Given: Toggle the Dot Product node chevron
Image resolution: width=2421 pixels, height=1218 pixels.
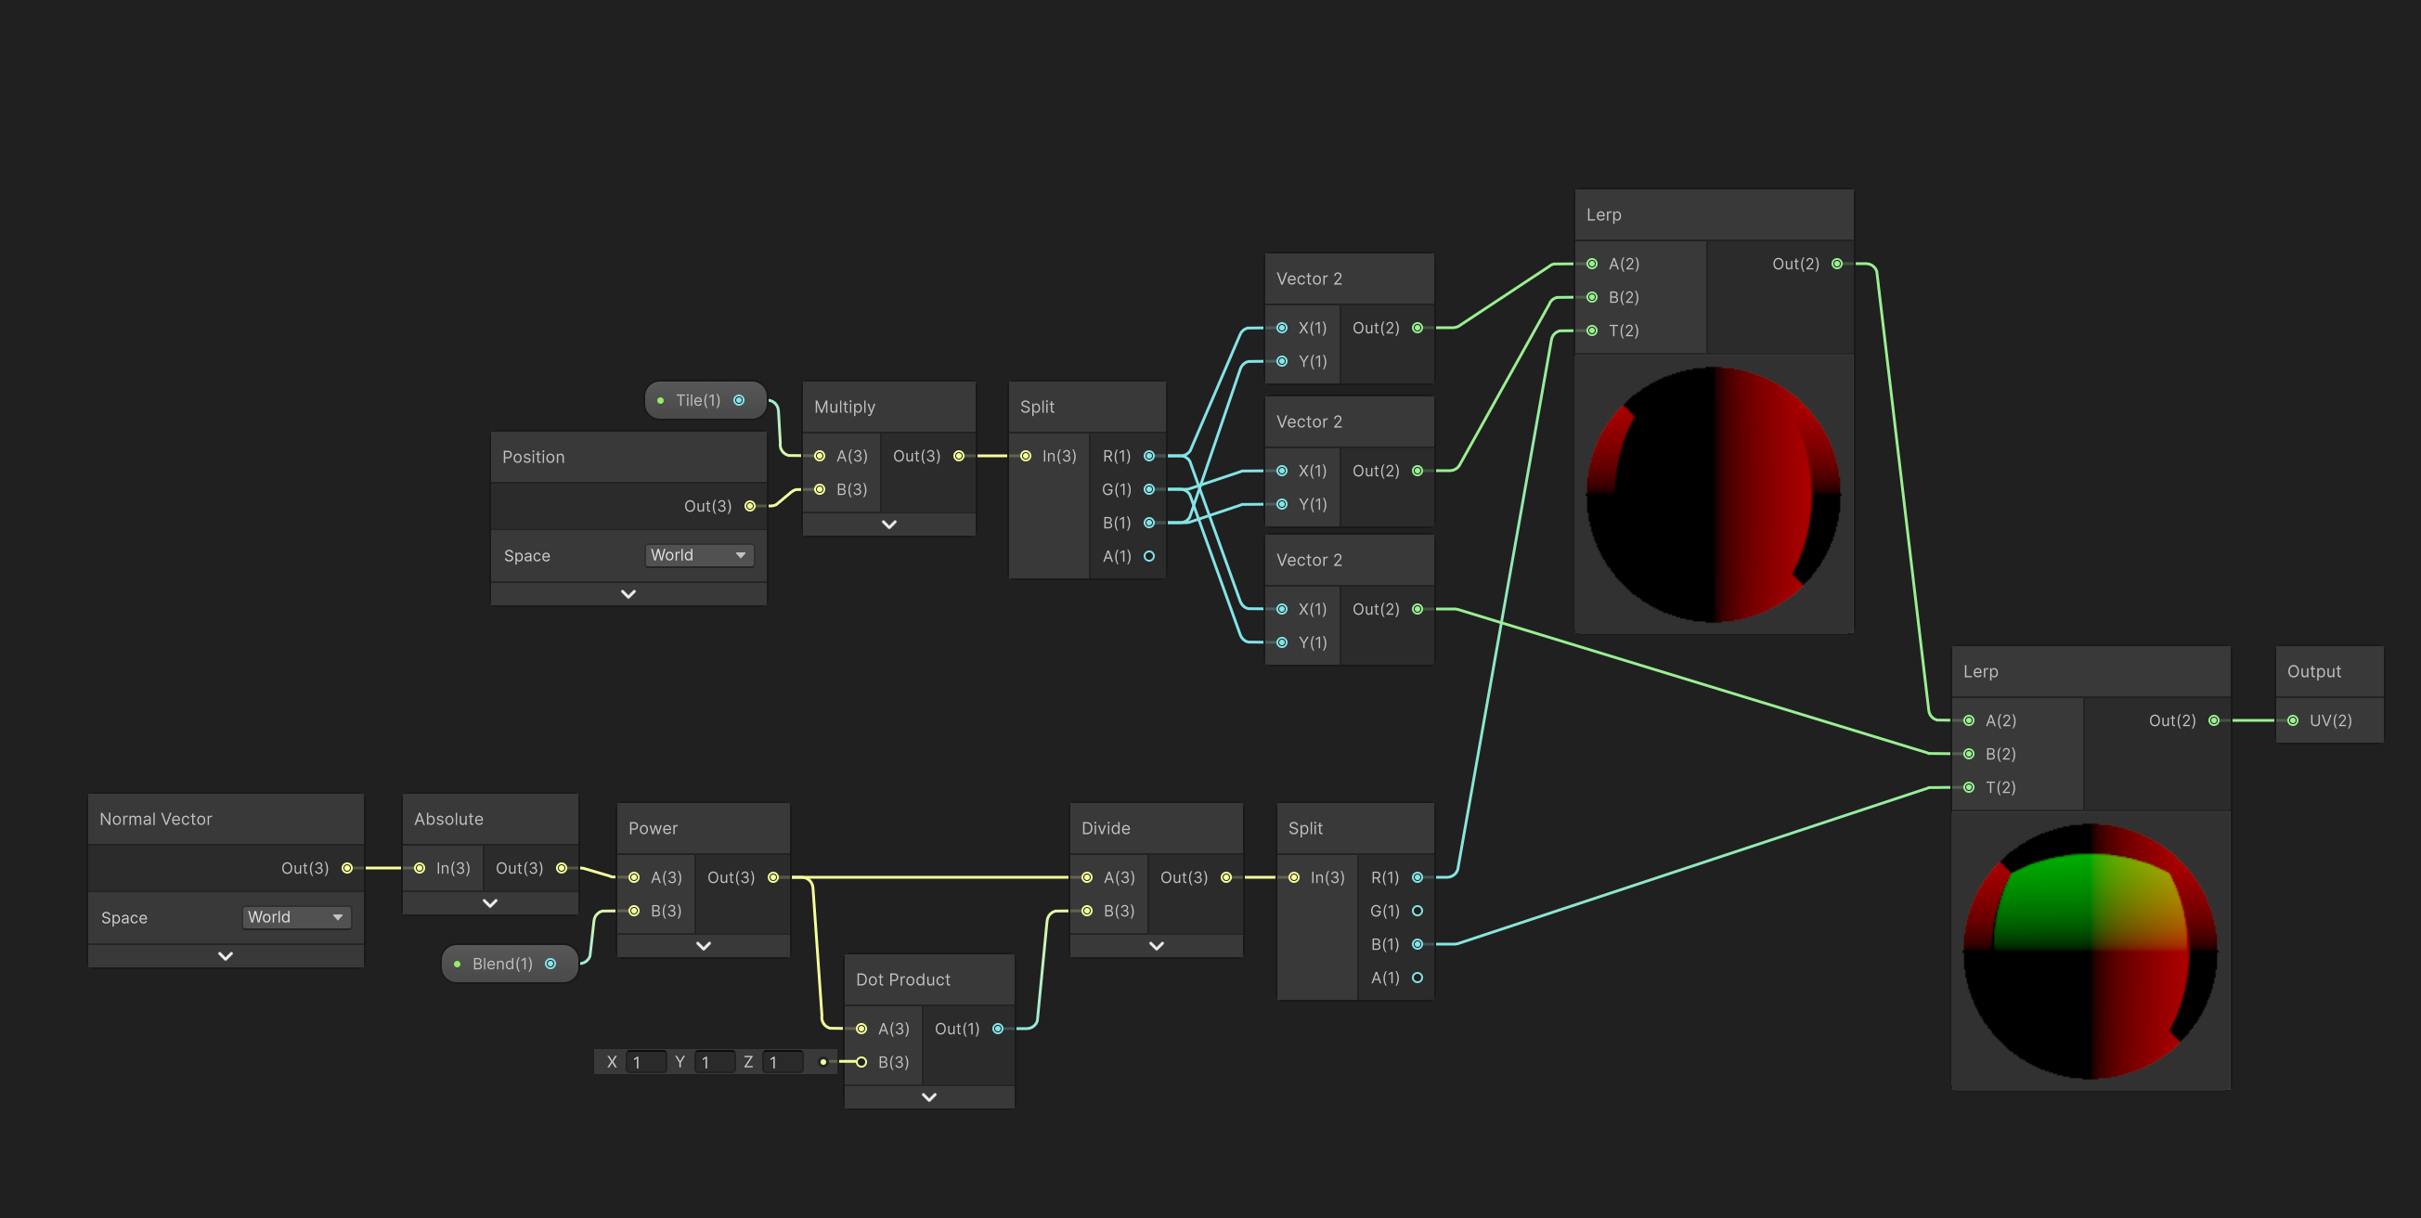Looking at the screenshot, I should click(928, 1096).
